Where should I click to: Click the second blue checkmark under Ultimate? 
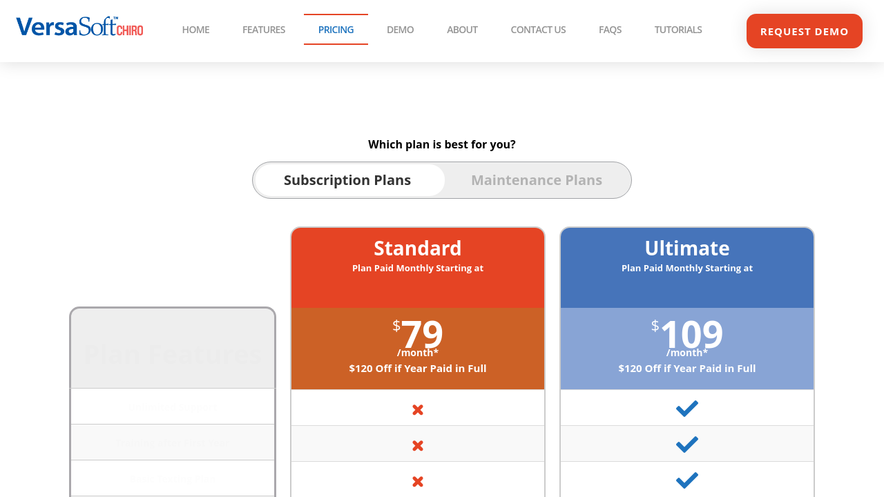tap(687, 445)
